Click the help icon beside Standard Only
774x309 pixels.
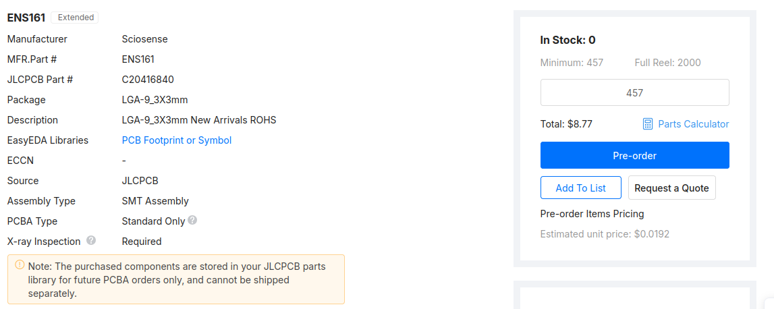[192, 221]
